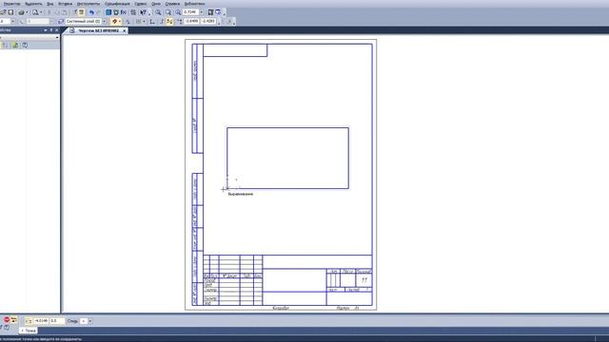
Task: Open the Инструменты menu
Action: tap(88, 4)
